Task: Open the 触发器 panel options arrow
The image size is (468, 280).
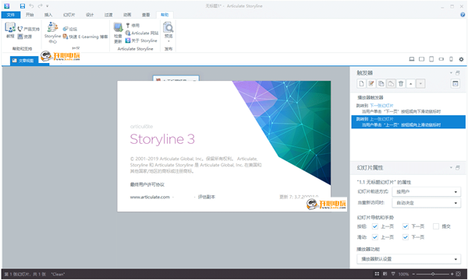Action: coord(451,72)
